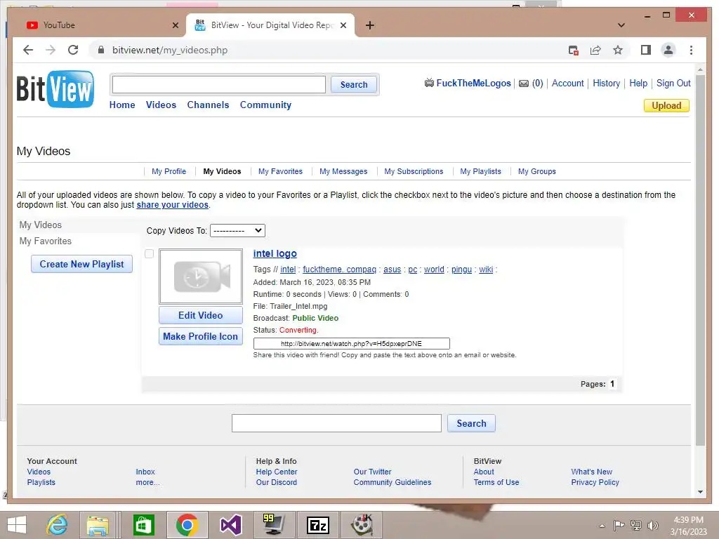Click the top Search button
The image size is (719, 539).
click(354, 84)
